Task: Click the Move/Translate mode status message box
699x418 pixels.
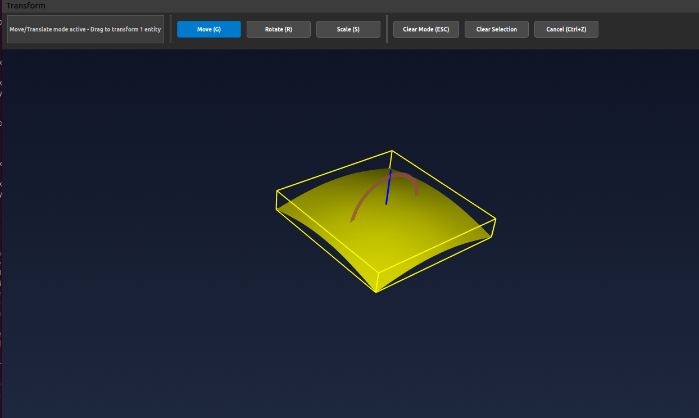Action: pyautogui.click(x=85, y=29)
